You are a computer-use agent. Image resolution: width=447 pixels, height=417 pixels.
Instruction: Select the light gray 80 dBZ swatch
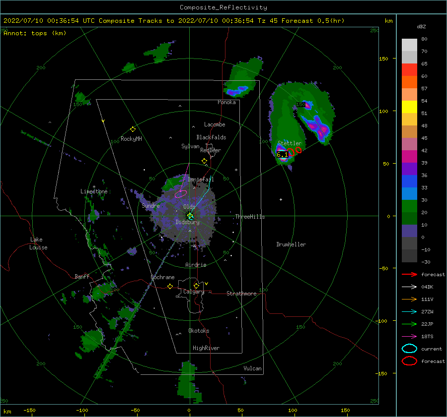coord(409,45)
